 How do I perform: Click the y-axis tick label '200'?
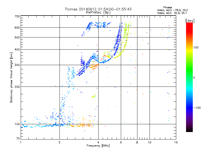point(17,87)
